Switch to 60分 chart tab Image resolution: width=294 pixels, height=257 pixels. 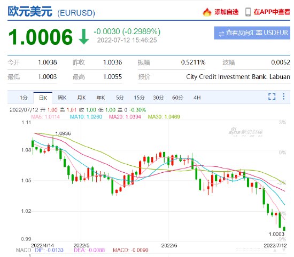tap(177, 98)
